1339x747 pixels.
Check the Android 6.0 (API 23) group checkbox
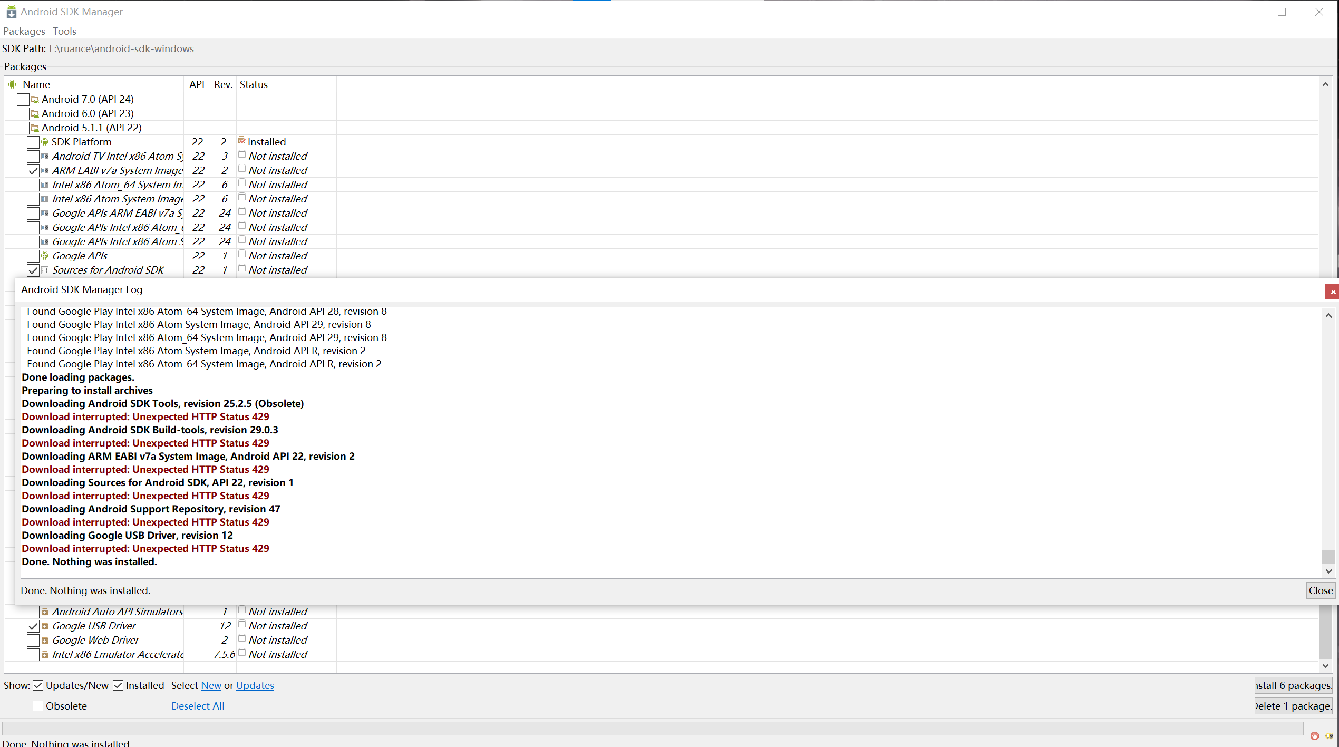click(23, 113)
